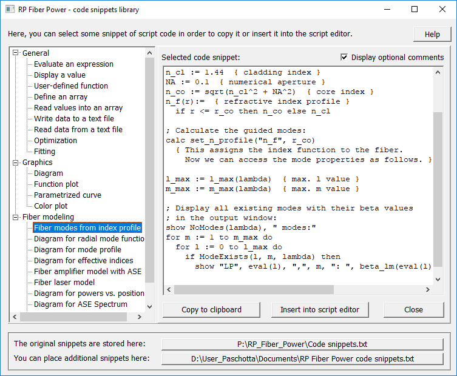Screen dimensions: 457x376
Task: Select Diagram for mode profile
Action: point(77,250)
